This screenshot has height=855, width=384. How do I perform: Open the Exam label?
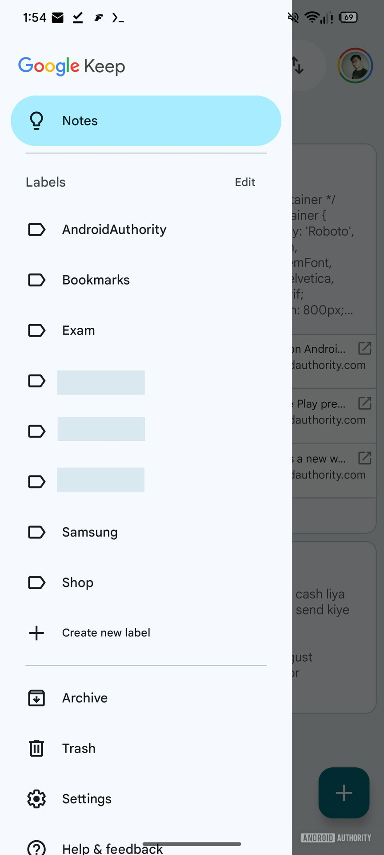point(78,330)
